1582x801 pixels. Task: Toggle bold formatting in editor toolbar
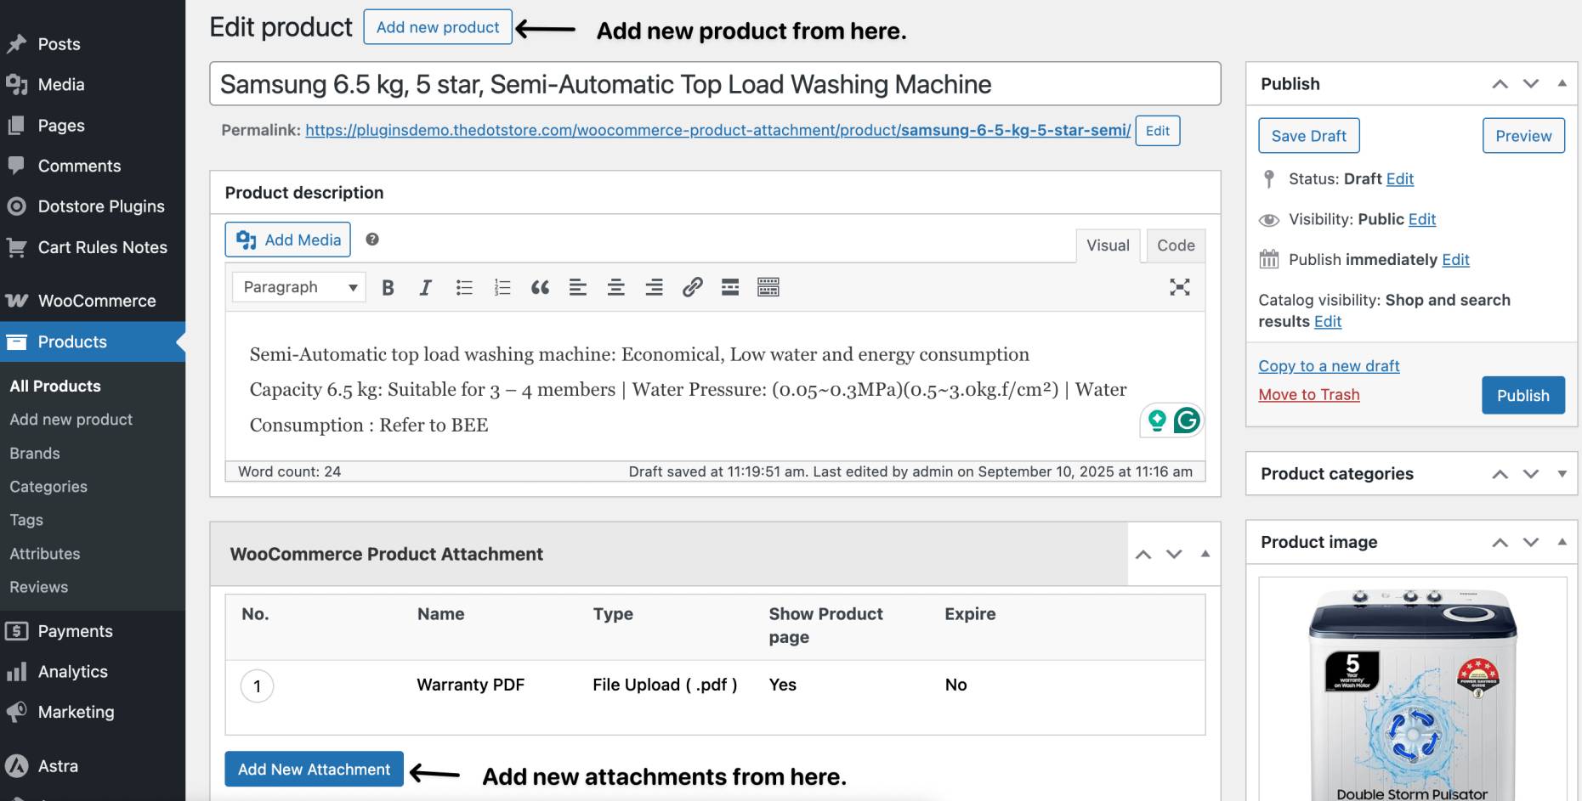(x=388, y=287)
